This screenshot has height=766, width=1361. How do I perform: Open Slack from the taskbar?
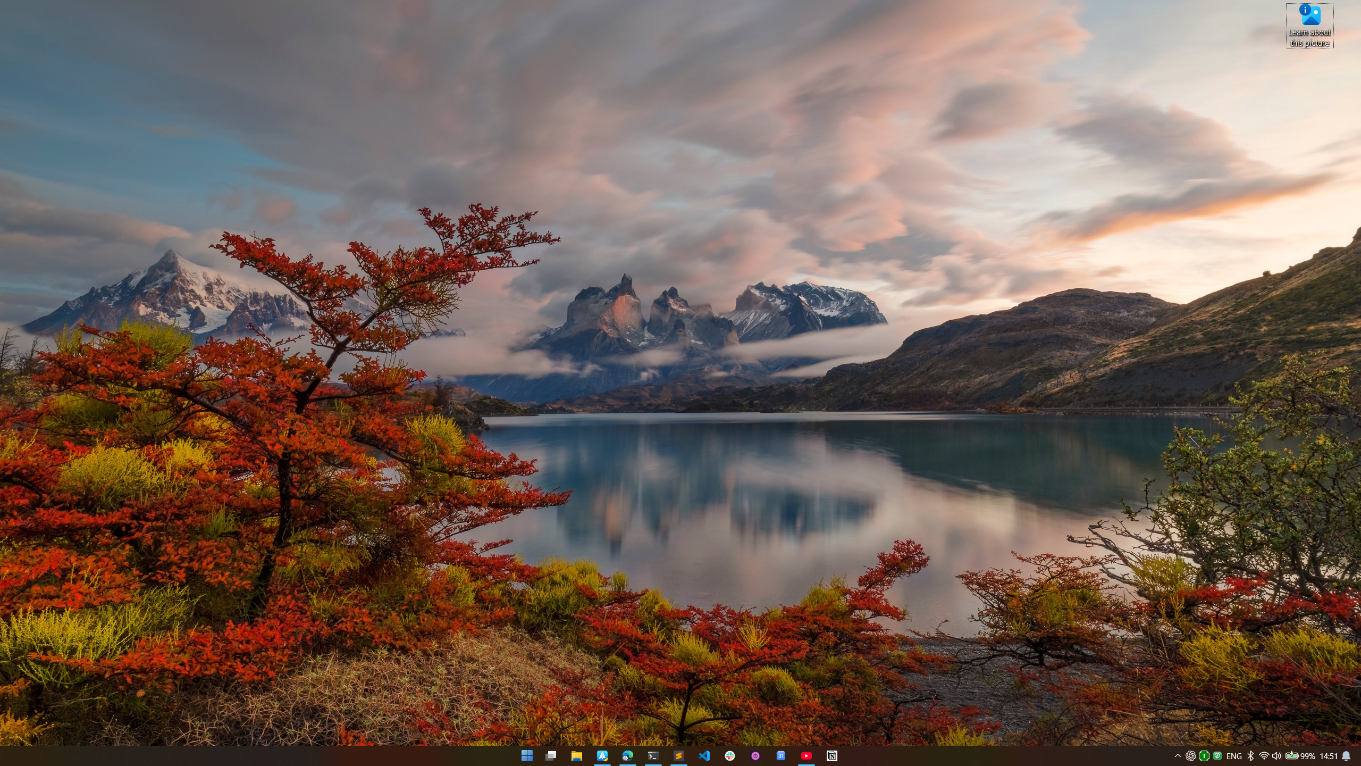point(729,756)
